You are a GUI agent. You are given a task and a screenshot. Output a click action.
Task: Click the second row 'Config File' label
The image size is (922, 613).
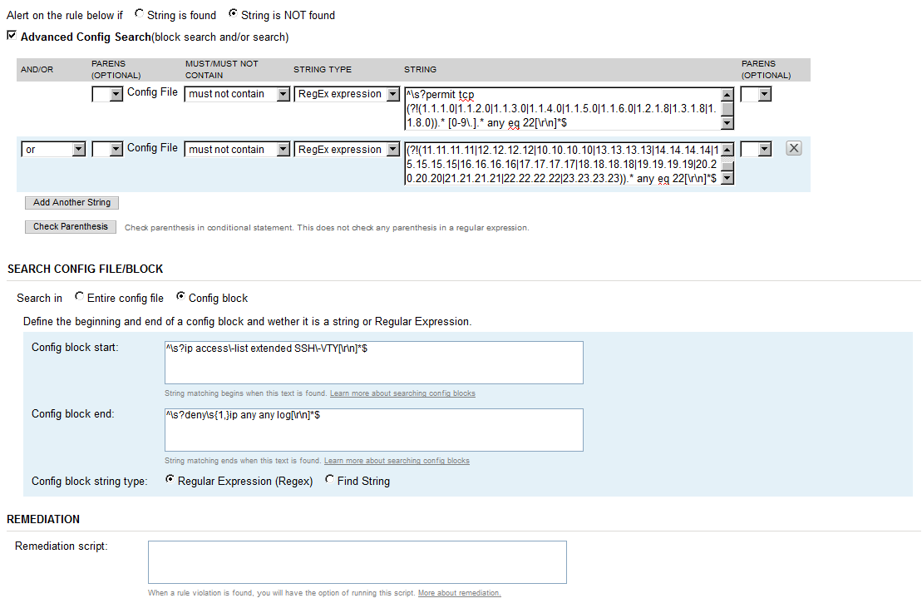pos(152,148)
